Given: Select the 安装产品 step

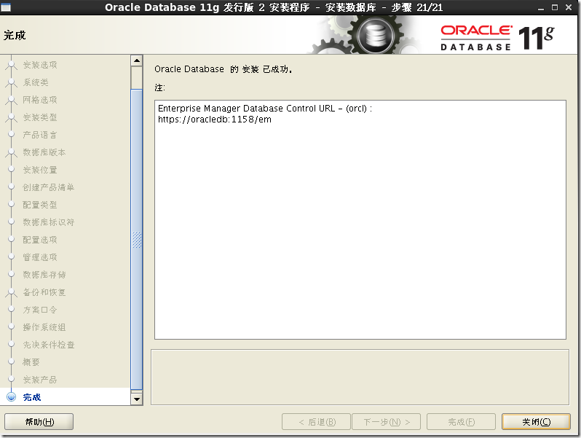Looking at the screenshot, I should [40, 380].
